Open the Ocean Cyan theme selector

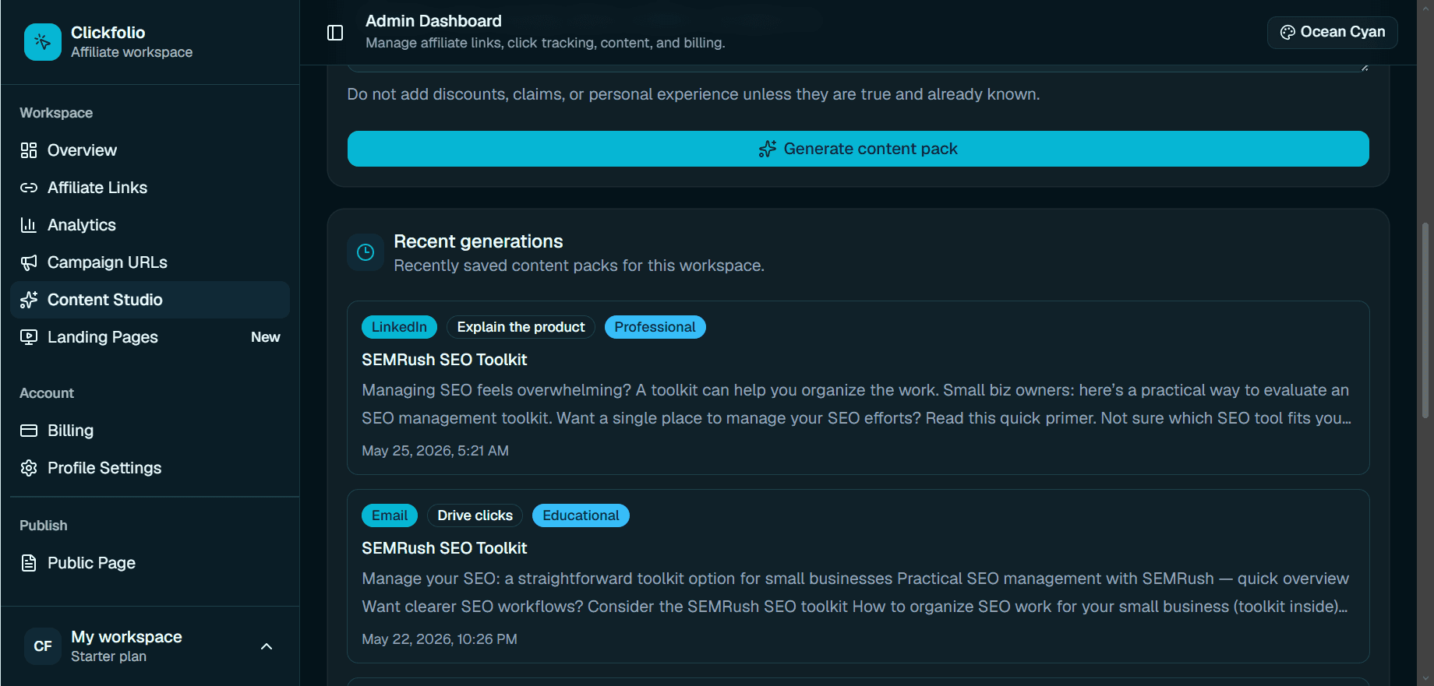pyautogui.click(x=1332, y=32)
